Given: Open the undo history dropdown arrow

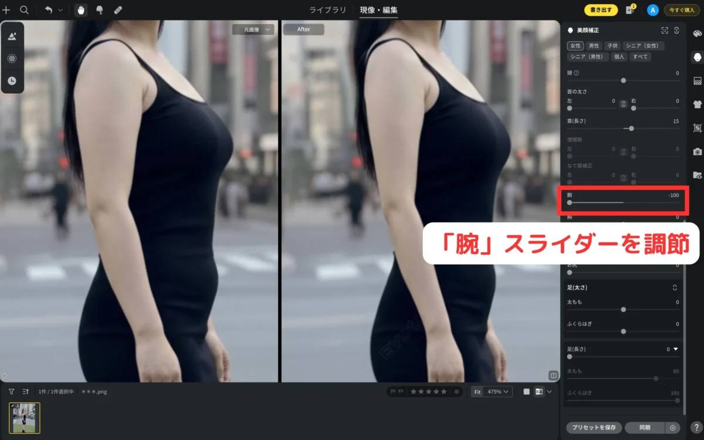Looking at the screenshot, I should 60,10.
